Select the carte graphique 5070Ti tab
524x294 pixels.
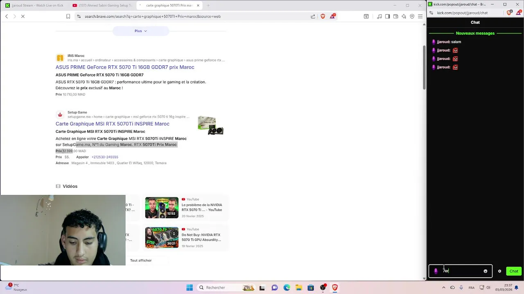169,5
